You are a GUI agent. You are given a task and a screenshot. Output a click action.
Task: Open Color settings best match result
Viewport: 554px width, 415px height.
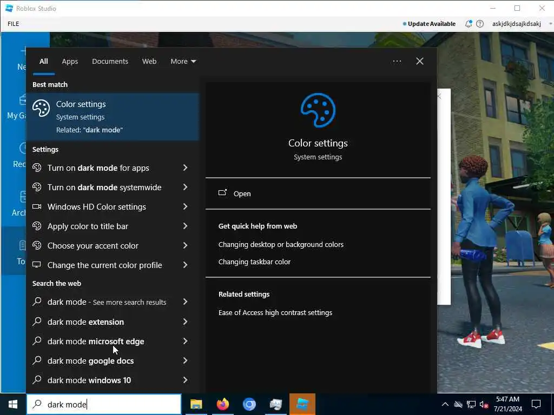click(113, 117)
